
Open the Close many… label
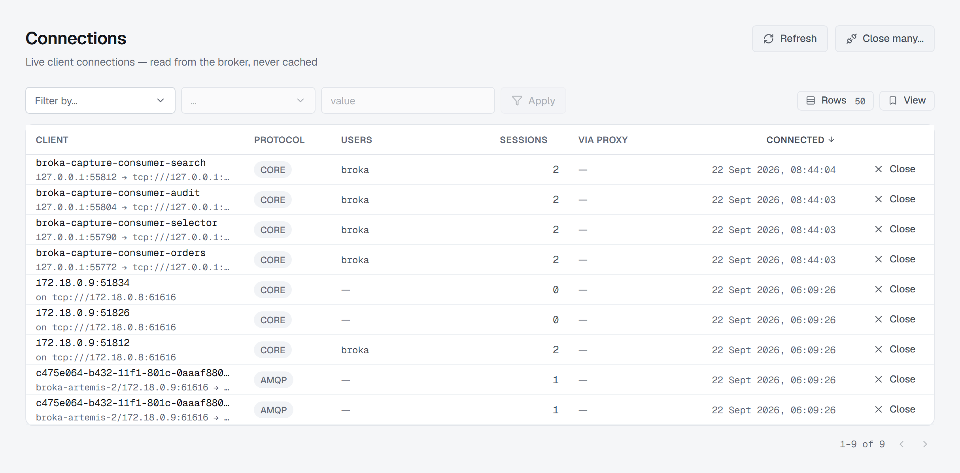893,39
